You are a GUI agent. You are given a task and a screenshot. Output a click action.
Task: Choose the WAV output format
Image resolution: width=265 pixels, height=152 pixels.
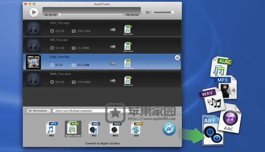115,129
